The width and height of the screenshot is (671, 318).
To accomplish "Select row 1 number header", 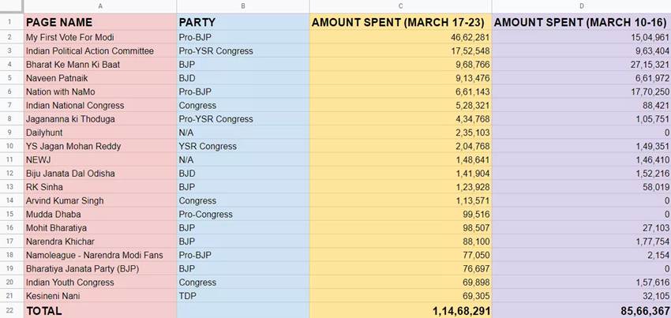I will [x=11, y=22].
